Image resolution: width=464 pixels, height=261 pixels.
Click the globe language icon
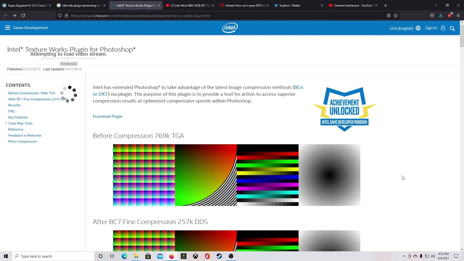coord(418,28)
